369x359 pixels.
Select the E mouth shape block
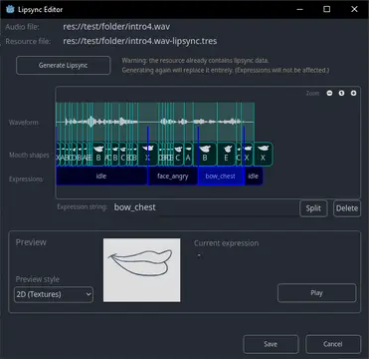pos(226,154)
